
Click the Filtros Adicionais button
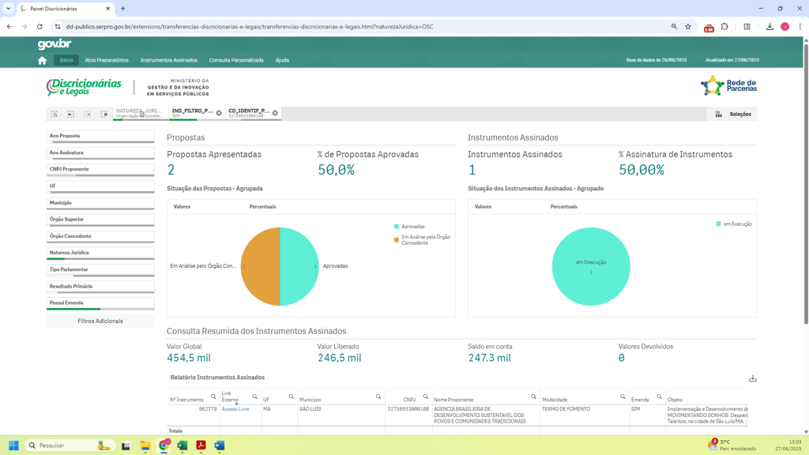[100, 322]
